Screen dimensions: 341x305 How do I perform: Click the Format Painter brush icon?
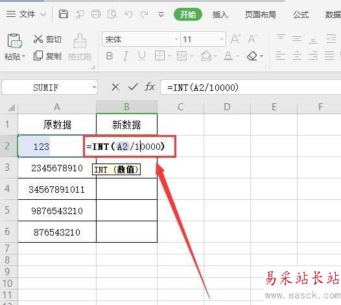[80, 41]
